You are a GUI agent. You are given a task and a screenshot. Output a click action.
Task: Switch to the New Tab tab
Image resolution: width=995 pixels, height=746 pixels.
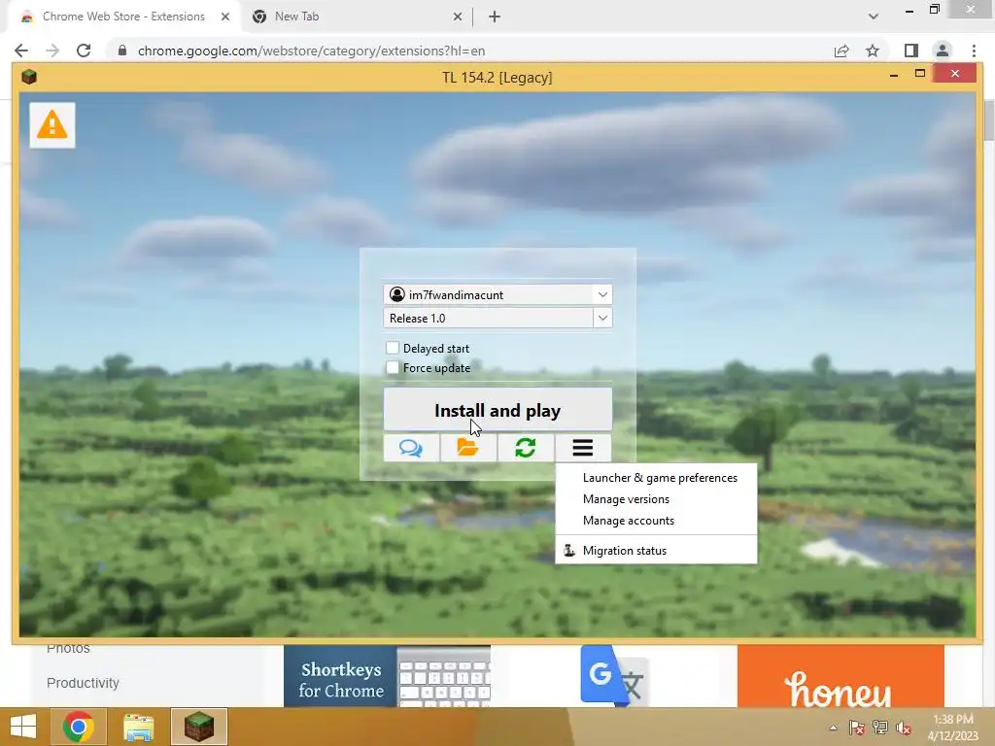356,17
